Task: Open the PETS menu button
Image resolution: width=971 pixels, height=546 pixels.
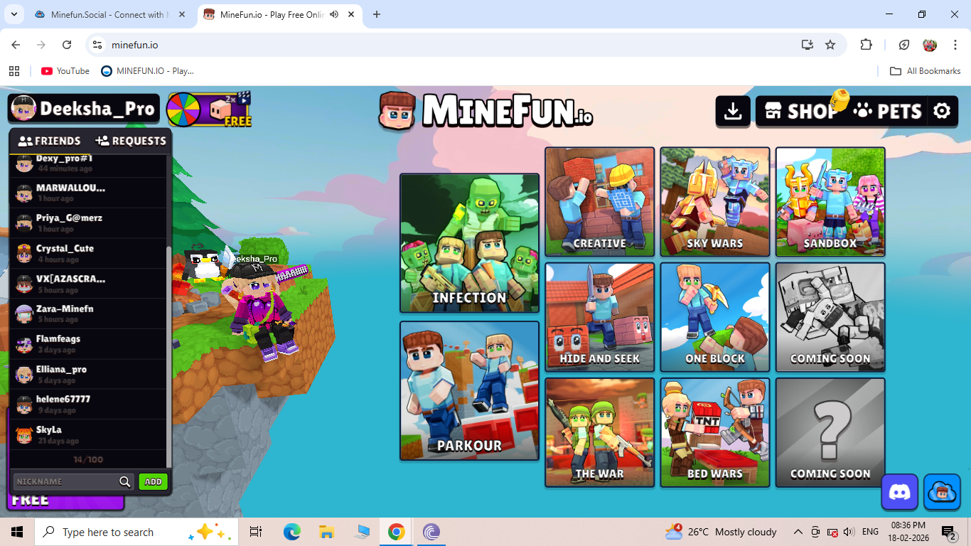Action: [x=888, y=112]
